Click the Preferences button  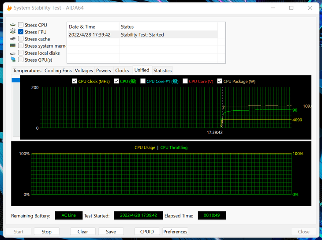pyautogui.click(x=175, y=232)
